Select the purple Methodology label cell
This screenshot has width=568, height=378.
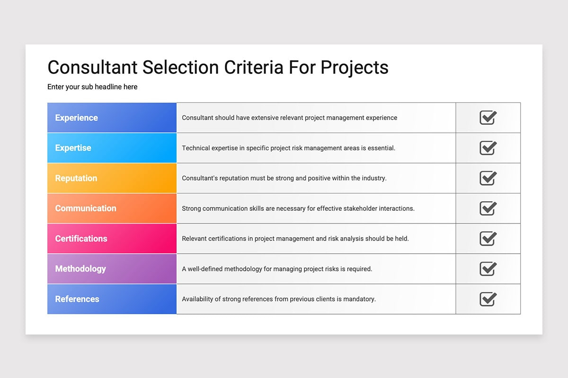click(x=112, y=269)
